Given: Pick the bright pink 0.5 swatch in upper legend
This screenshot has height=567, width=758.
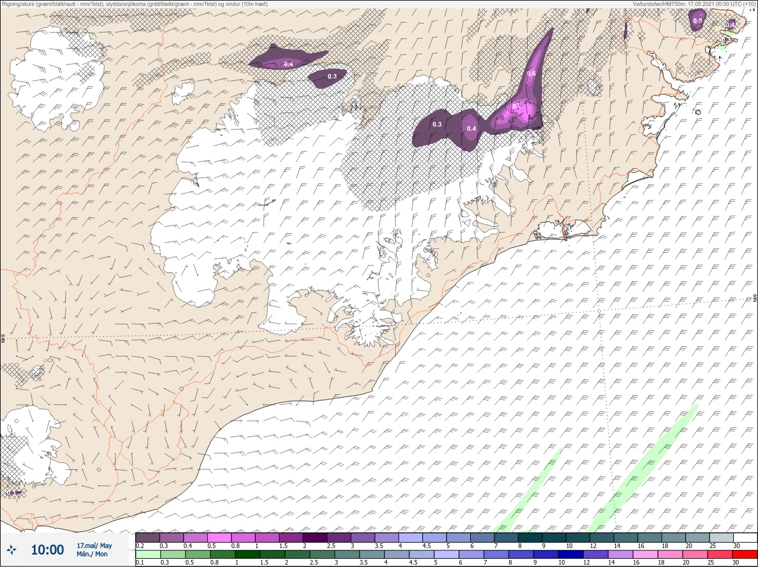Looking at the screenshot, I should 219,537.
